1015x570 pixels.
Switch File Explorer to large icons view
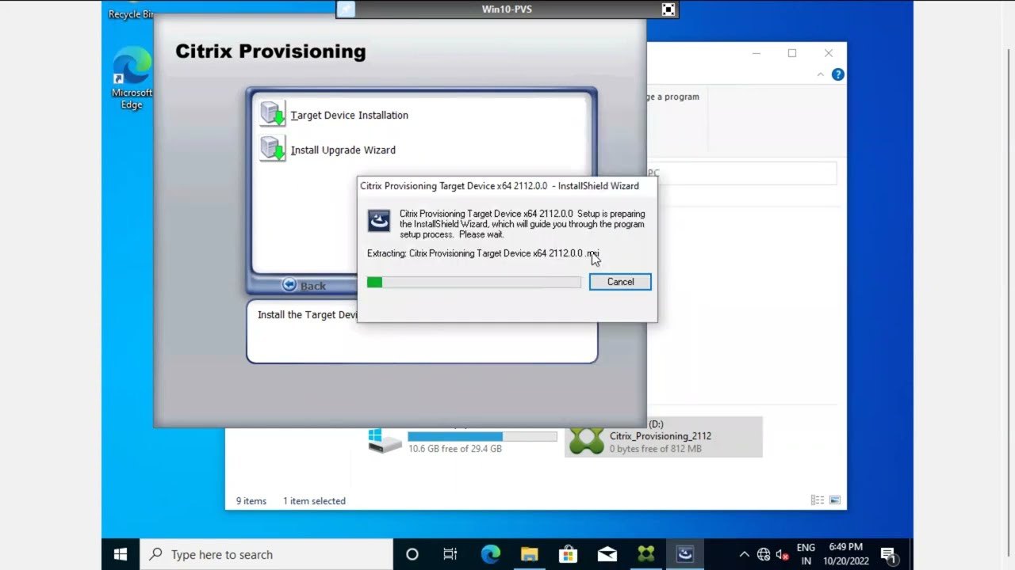coord(834,500)
